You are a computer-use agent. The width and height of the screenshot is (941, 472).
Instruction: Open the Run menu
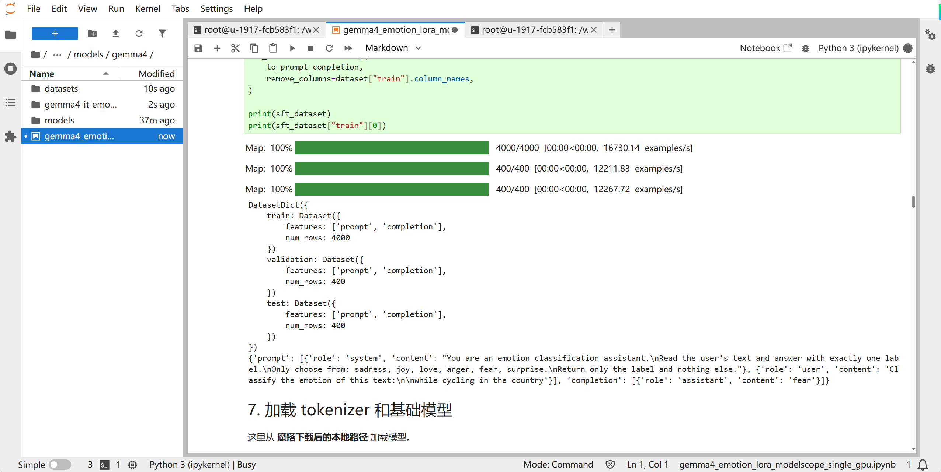[116, 8]
